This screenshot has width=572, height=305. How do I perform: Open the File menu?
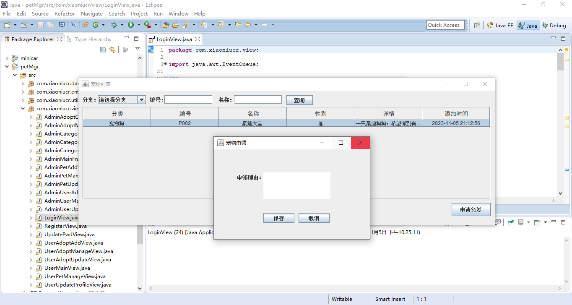coord(7,13)
